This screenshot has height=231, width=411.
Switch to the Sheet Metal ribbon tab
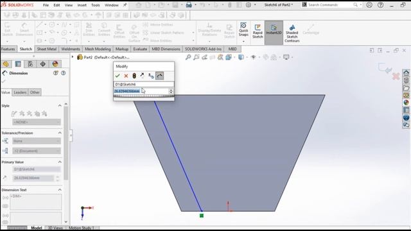click(x=47, y=49)
